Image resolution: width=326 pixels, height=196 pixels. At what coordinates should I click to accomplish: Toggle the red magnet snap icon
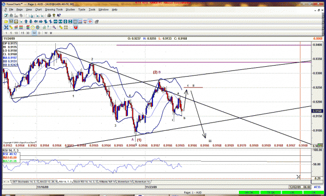pyautogui.click(x=76, y=27)
